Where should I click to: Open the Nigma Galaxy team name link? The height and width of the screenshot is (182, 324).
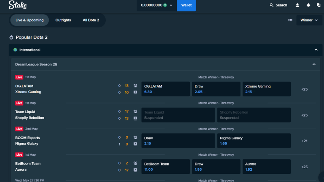point(27,144)
